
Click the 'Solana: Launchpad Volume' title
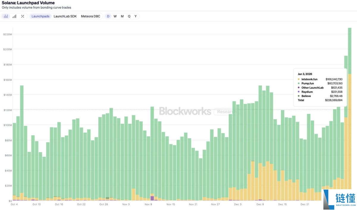28,3
